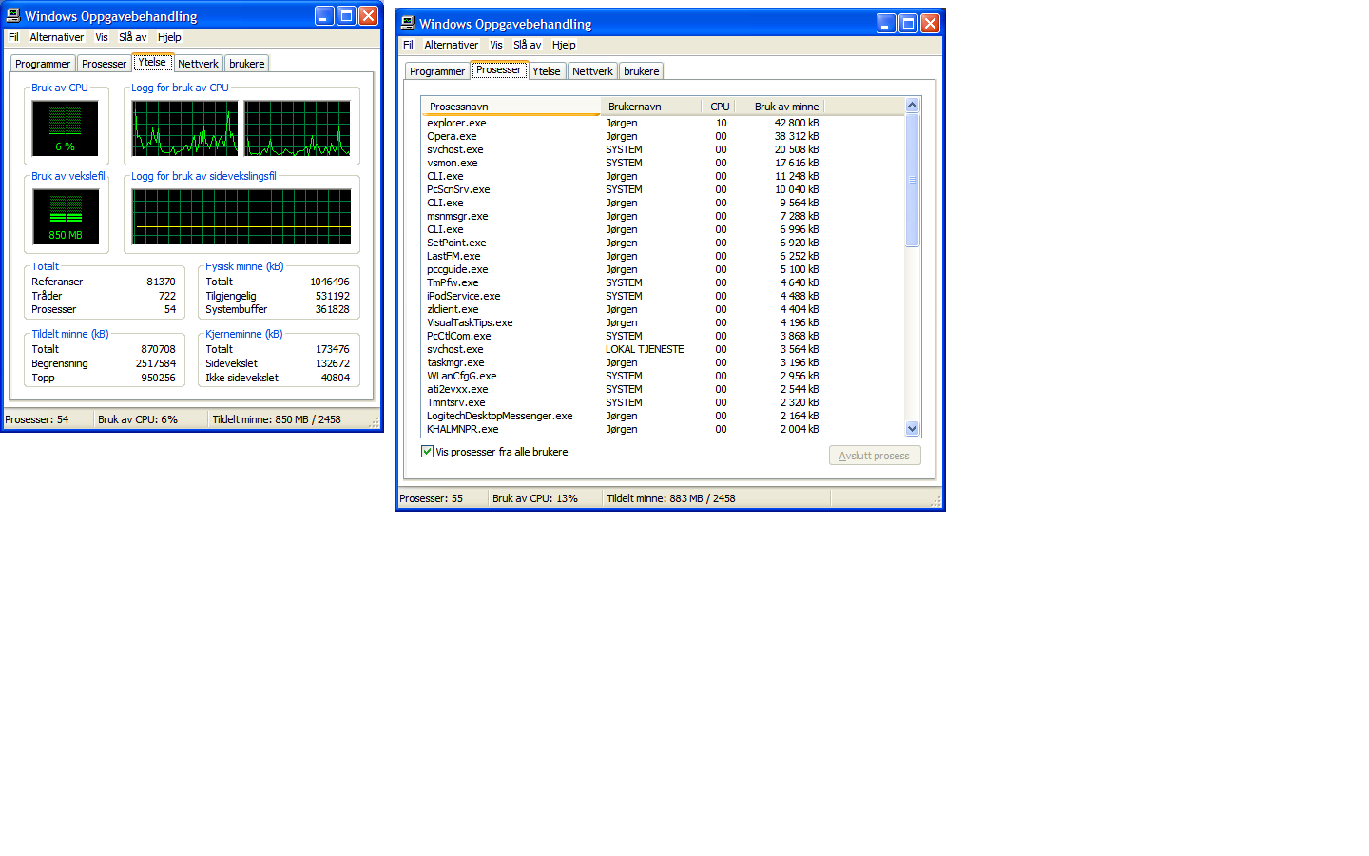This screenshot has width=1369, height=856.
Task: Click the process list scrollbar down arrow
Action: coord(913,429)
